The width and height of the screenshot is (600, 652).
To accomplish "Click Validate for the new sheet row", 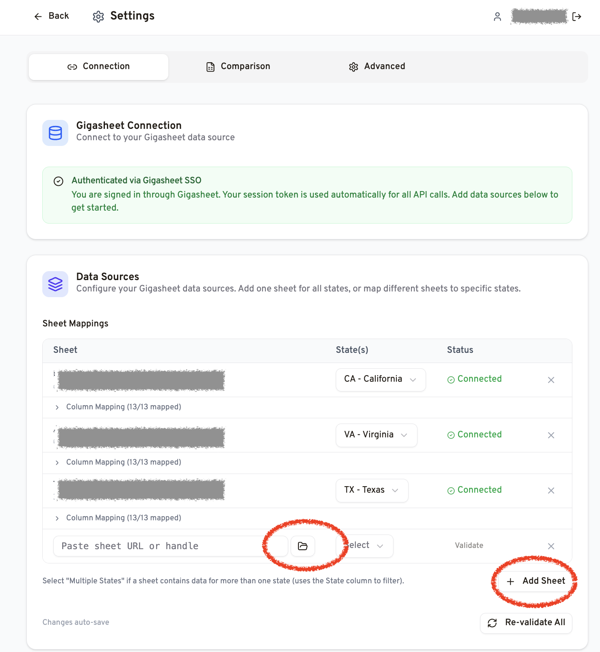I will 469,546.
